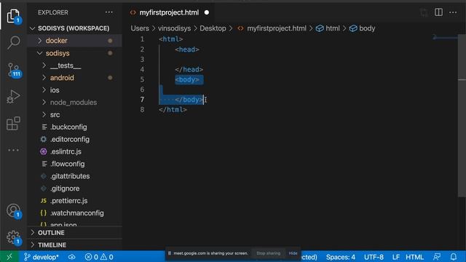Open Explorer panel more actions ellipsis
This screenshot has height=262, width=466.
point(108,12)
